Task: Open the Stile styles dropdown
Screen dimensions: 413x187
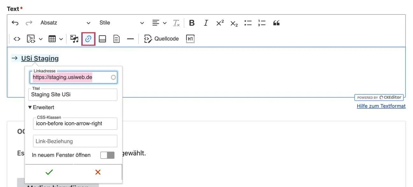Action: tap(121, 23)
